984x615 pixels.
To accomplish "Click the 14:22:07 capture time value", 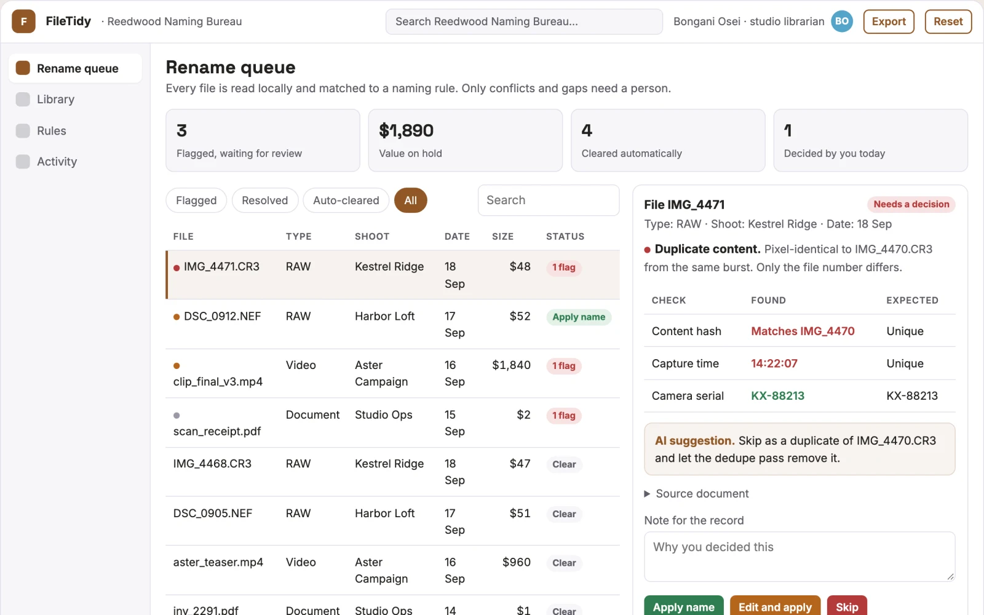I will [774, 363].
